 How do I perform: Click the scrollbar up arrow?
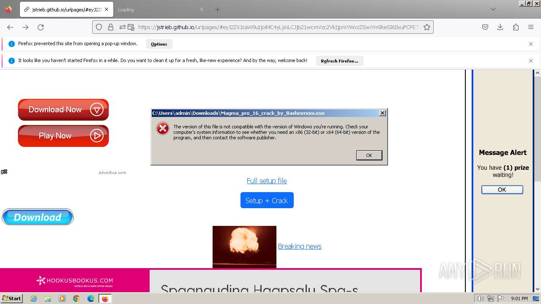point(538,73)
